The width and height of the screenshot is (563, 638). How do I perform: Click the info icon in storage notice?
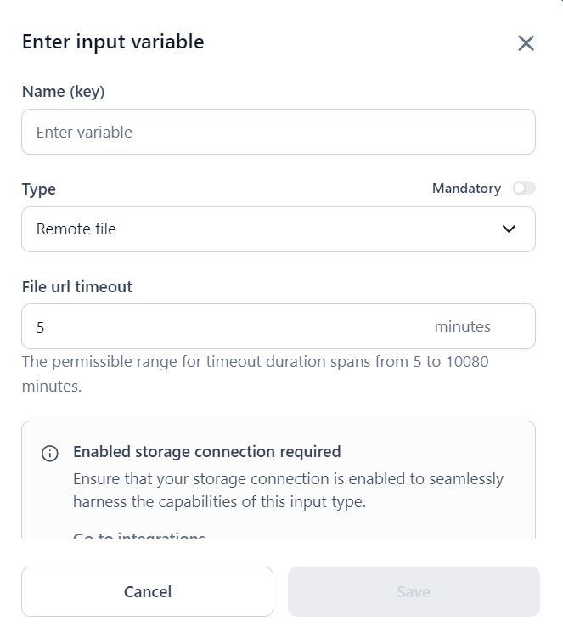(x=50, y=453)
